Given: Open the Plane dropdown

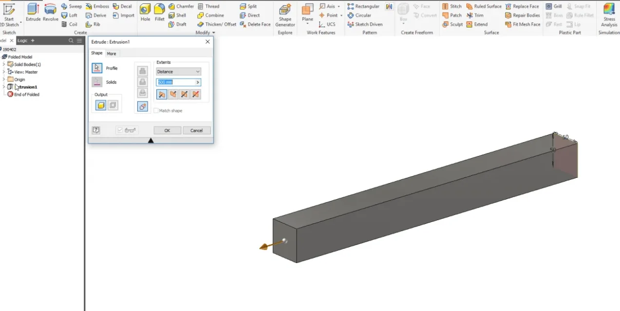Looking at the screenshot, I should click(x=307, y=24).
